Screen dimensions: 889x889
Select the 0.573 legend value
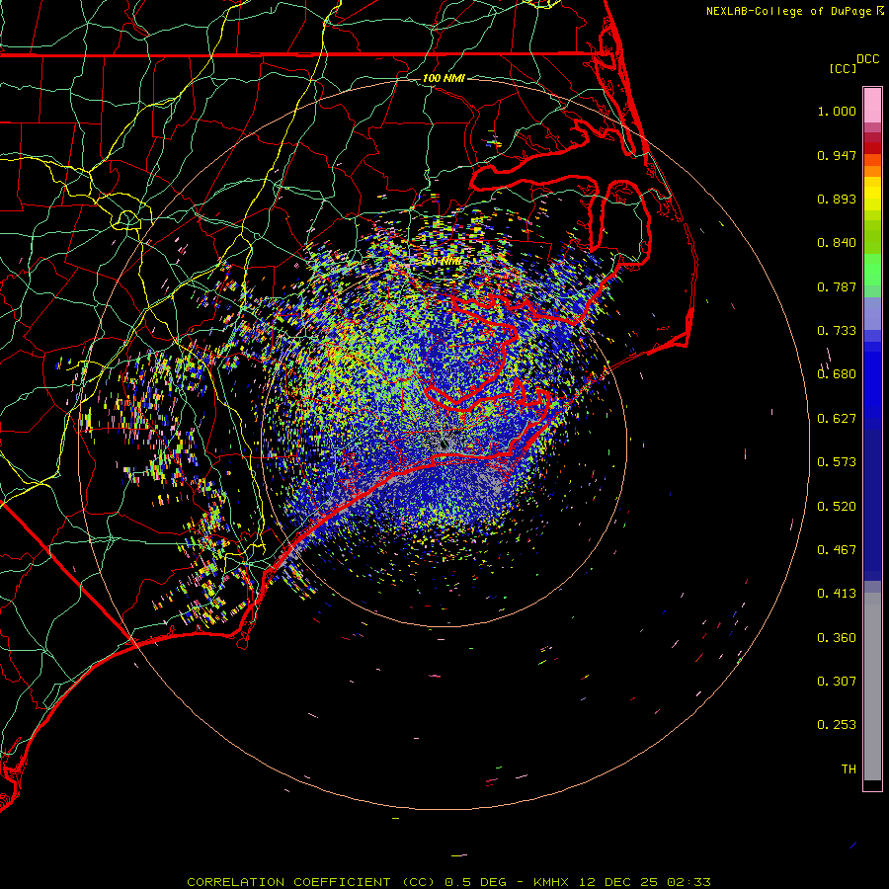point(837,462)
